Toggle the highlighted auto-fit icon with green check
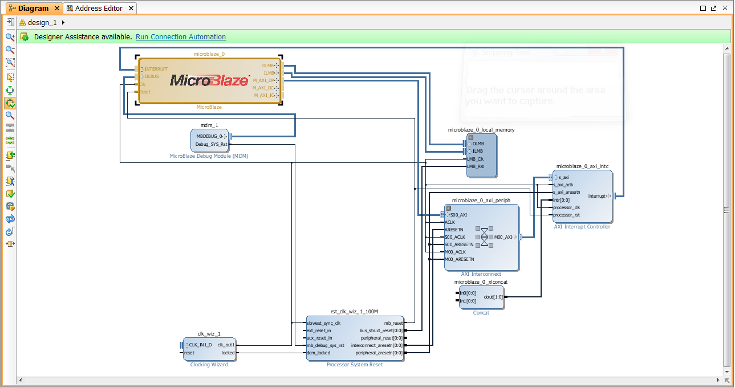Screen dimensions: 735x388 coord(10,103)
